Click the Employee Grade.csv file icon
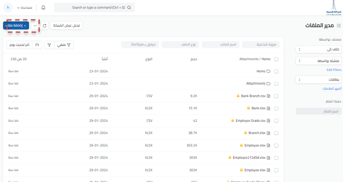343x182 pixels. (268, 121)
